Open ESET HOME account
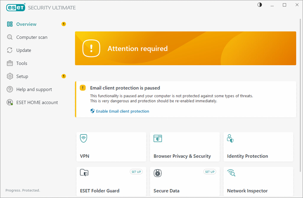303x198 pixels. coord(37,103)
